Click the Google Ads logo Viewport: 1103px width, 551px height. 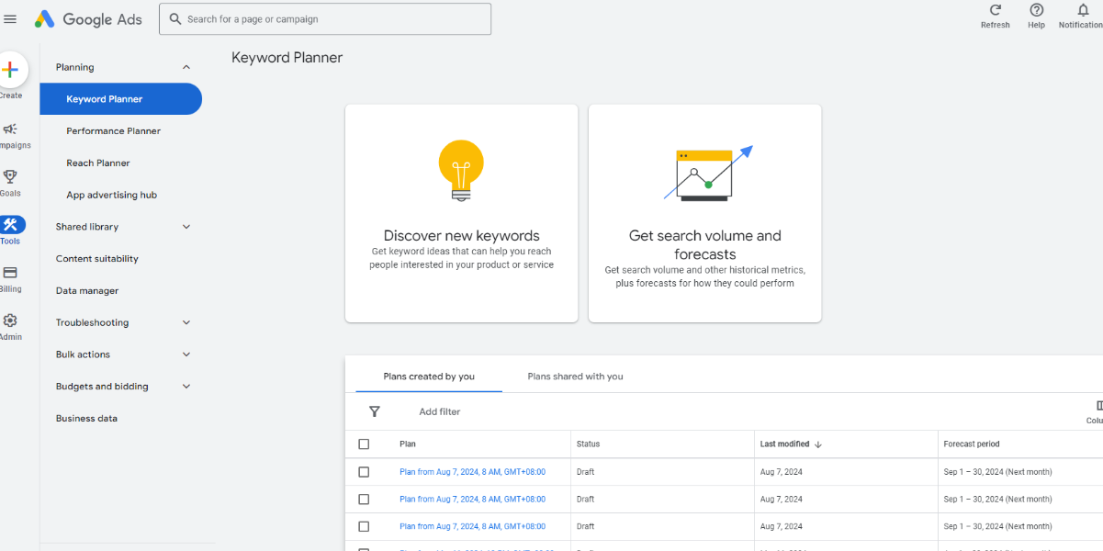(x=88, y=19)
